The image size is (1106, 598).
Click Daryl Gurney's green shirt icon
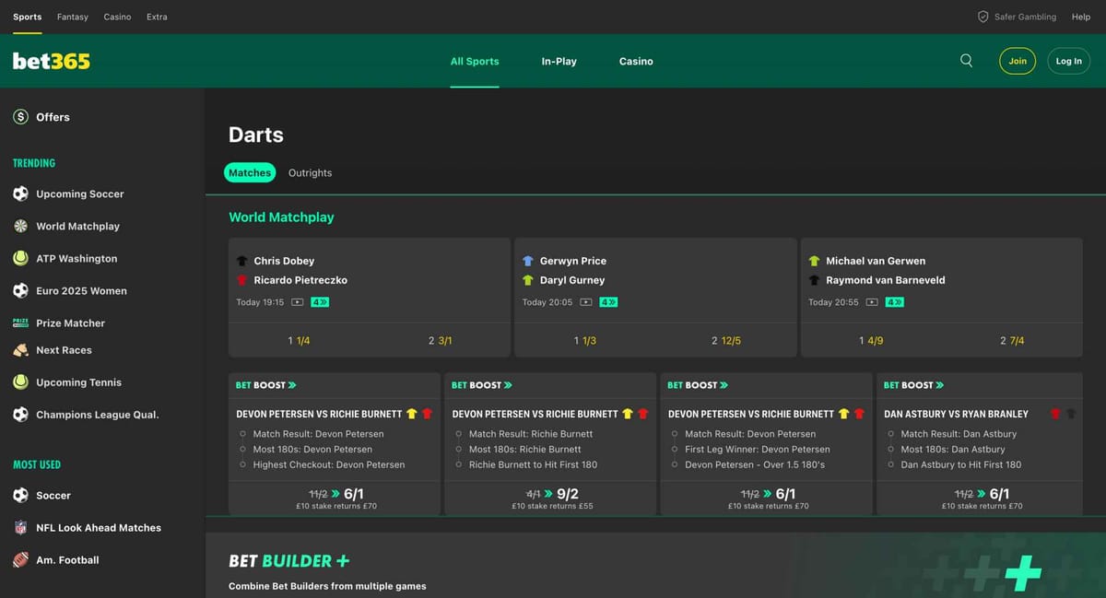coord(528,280)
